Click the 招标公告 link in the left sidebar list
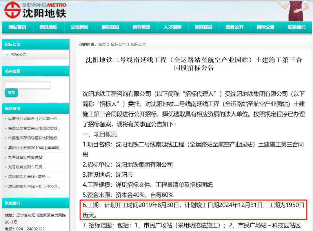Screen dimensions: 313x231 pos(19,55)
